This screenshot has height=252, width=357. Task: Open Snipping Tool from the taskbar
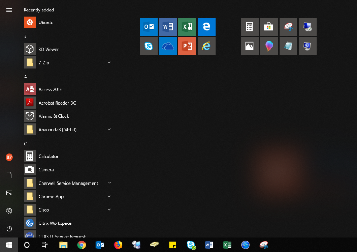(x=264, y=245)
